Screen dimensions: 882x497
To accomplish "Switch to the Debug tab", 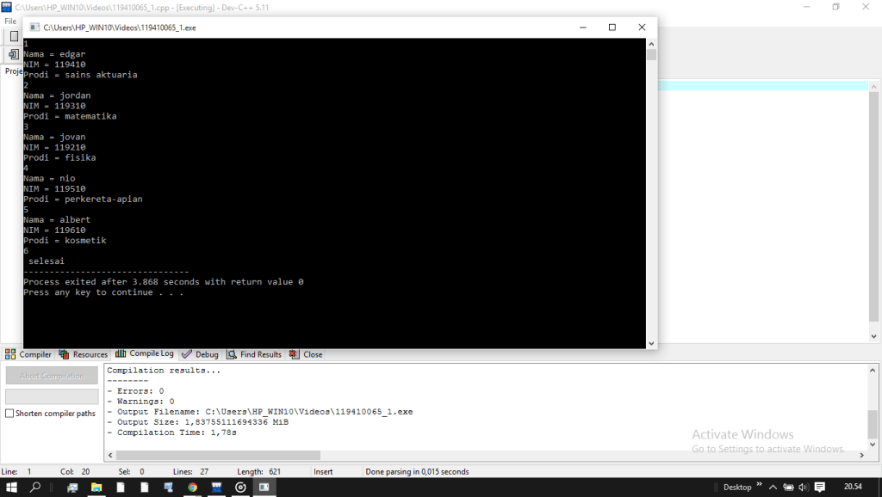I will click(201, 354).
